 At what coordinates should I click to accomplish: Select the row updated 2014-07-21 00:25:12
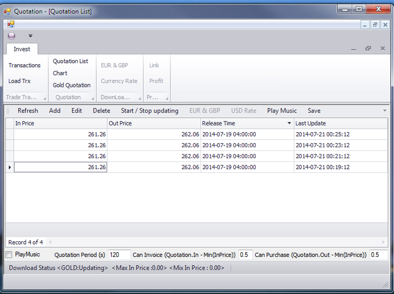197,135
